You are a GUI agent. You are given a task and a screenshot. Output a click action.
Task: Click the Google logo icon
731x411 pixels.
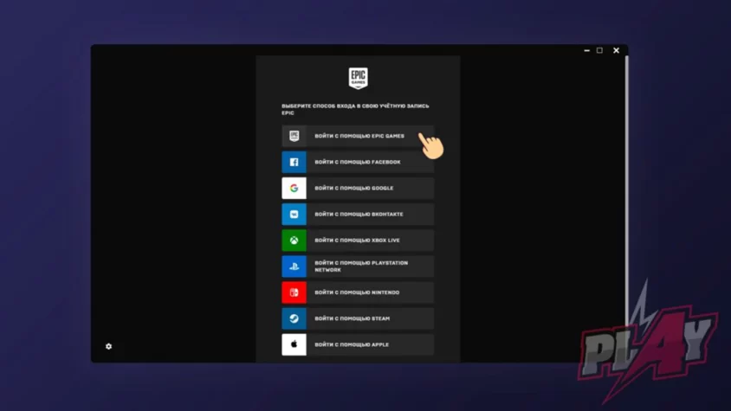(294, 189)
